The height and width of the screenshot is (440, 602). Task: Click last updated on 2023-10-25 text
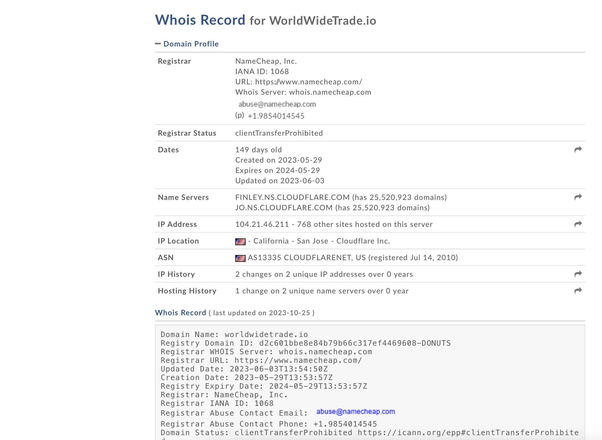[261, 313]
